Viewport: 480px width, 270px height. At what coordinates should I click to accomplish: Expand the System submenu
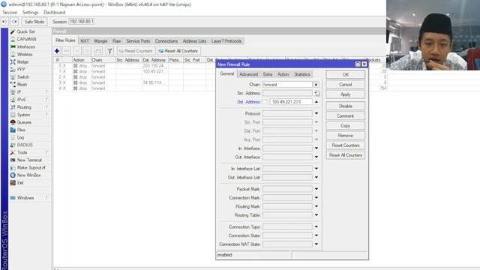pyautogui.click(x=46, y=115)
